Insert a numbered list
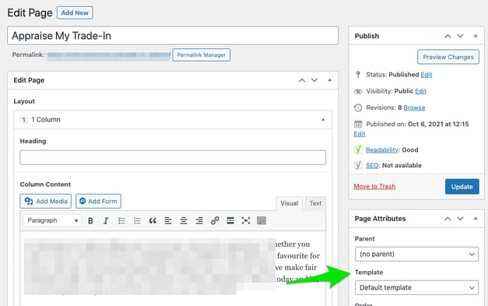488x306 pixels. pyautogui.click(x=137, y=220)
